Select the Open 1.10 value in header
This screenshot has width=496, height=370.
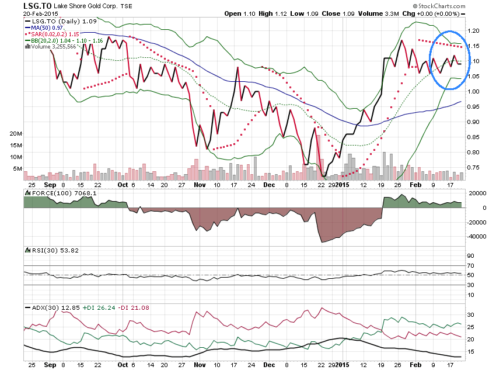[240, 13]
